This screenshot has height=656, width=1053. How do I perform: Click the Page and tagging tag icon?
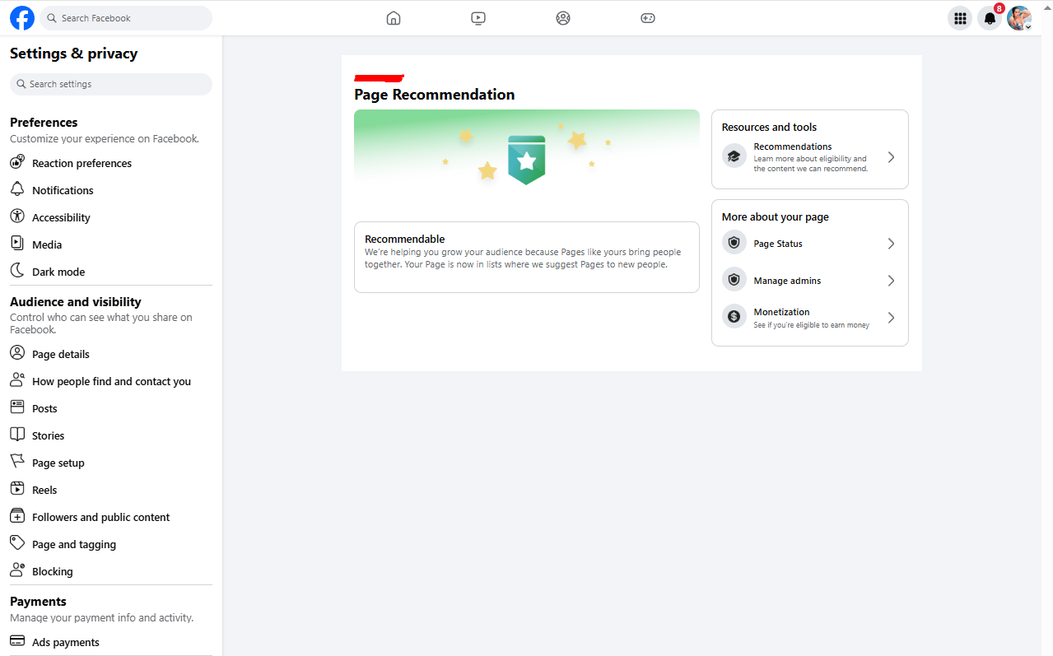tap(17, 543)
